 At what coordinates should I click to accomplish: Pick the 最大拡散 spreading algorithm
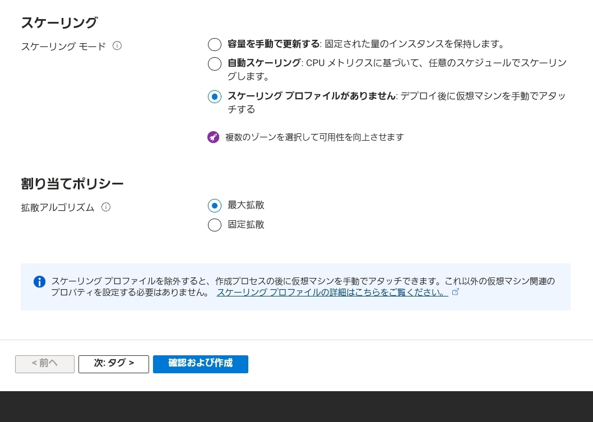coord(215,206)
